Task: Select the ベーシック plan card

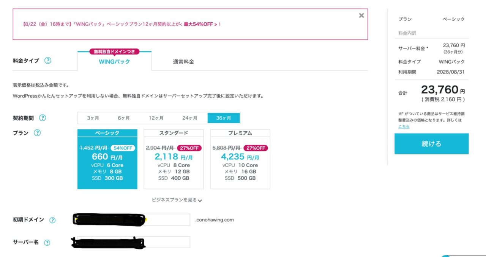Action: pyautogui.click(x=107, y=159)
